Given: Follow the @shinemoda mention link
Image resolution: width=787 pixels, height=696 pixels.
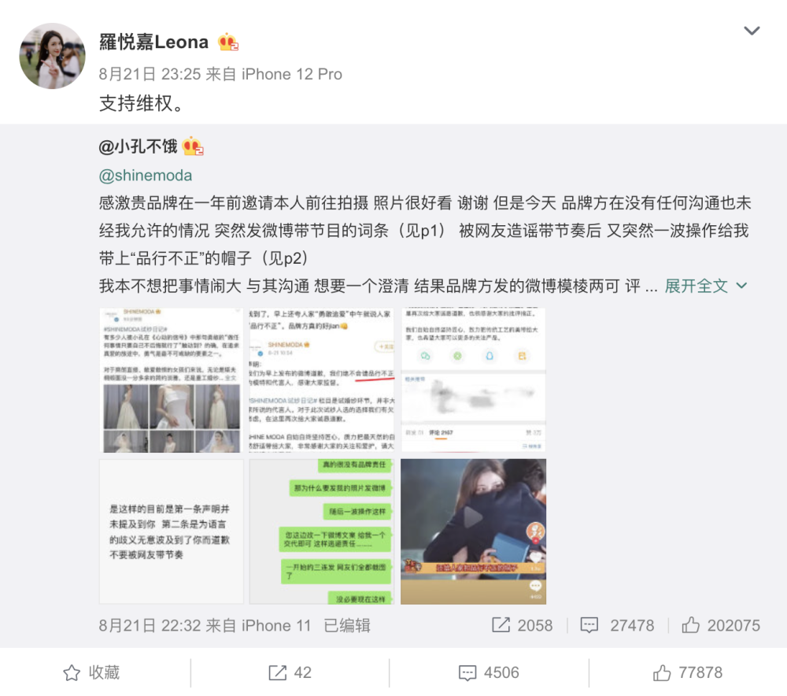Looking at the screenshot, I should coord(146,176).
